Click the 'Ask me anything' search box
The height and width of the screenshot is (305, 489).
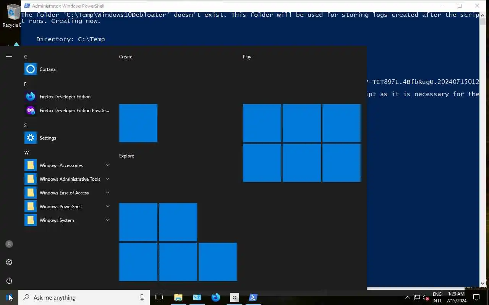click(x=84, y=297)
